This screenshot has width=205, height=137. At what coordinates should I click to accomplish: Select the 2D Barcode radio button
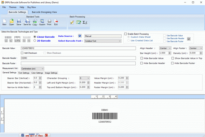click(x=35, y=41)
